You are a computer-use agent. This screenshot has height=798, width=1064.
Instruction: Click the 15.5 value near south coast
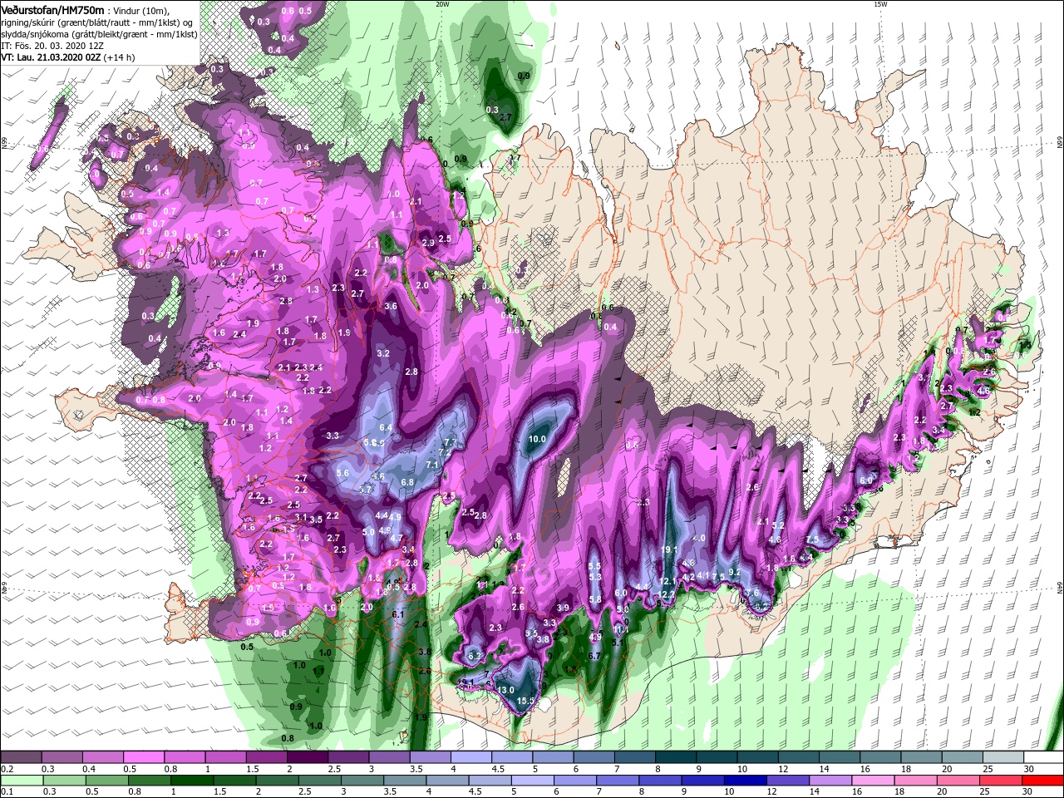[525, 702]
